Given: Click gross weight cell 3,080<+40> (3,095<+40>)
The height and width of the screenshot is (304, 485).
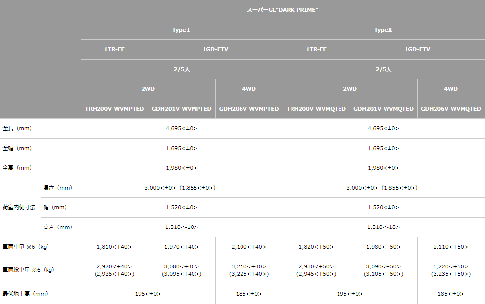Looking at the screenshot, I should (x=182, y=270).
